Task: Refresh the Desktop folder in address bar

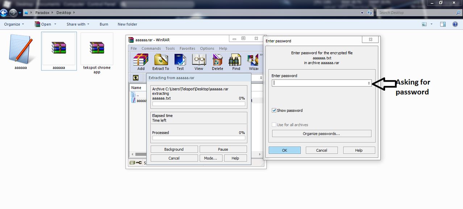Action: click(370, 13)
